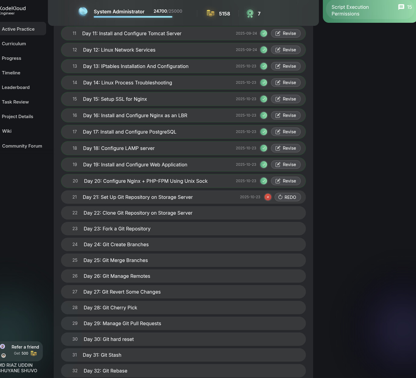Revise Day 13 IPtables task
This screenshot has width=416, height=378.
286,66
